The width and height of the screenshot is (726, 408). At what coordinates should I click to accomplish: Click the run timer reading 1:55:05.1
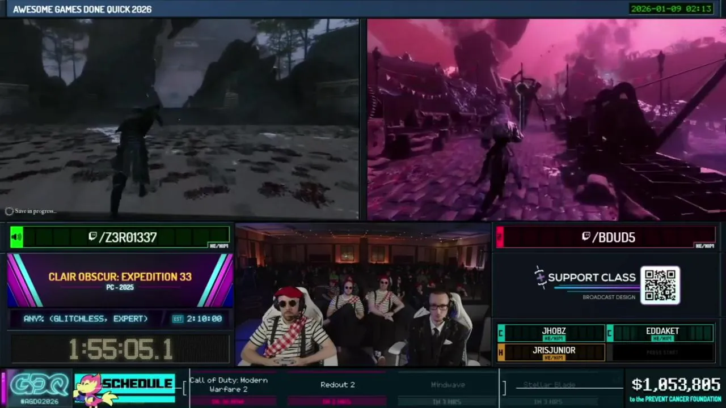(x=120, y=350)
